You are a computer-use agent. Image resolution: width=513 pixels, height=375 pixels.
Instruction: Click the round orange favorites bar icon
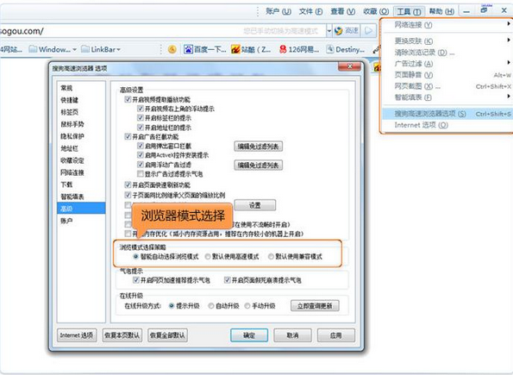(172, 49)
